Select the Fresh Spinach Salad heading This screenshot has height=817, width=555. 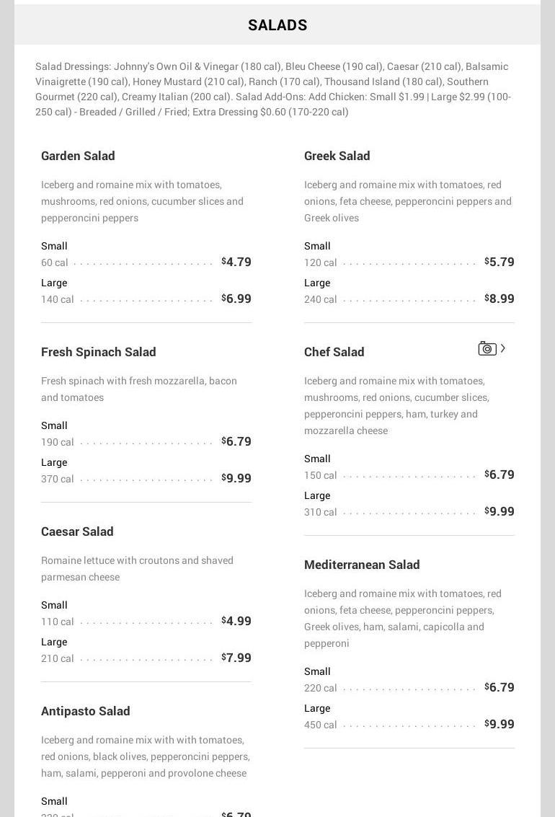click(x=99, y=352)
